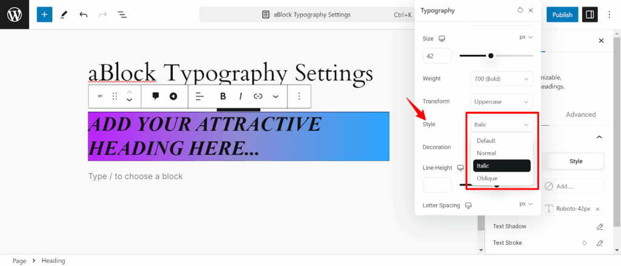This screenshot has width=621, height=266.
Task: Open the Document Overview list view
Action: [122, 15]
